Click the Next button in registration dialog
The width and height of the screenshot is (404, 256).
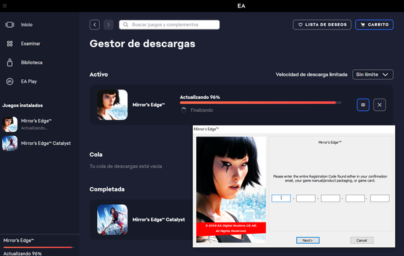coord(308,241)
